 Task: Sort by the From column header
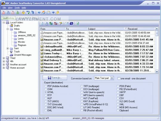pos(52,29)
